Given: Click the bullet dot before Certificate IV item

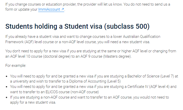Looking at the screenshot, I should [x=7, y=87].
